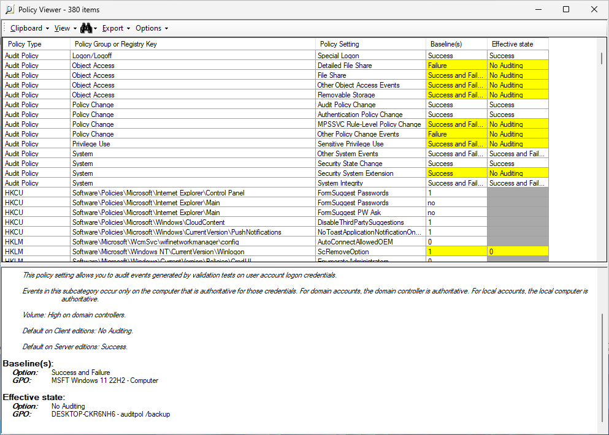Click the Effective state column header

518,44
